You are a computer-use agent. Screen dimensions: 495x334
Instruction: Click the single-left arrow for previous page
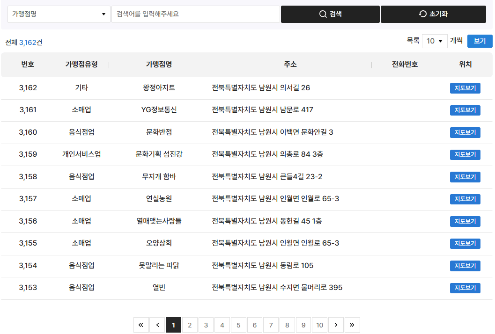pyautogui.click(x=157, y=325)
